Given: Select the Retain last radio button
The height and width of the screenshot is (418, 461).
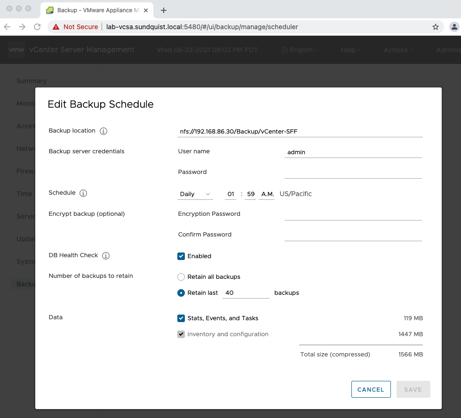Looking at the screenshot, I should point(181,293).
